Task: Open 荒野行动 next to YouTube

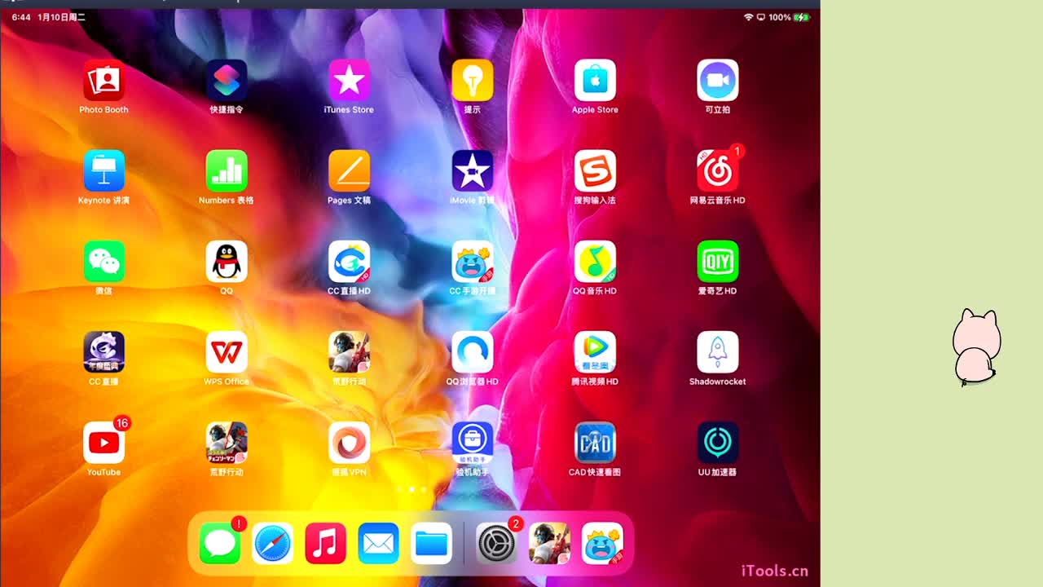Action: pos(227,442)
